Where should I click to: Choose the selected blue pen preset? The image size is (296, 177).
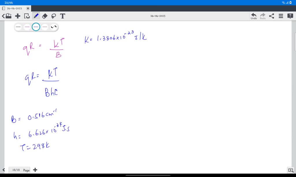[x=36, y=27]
